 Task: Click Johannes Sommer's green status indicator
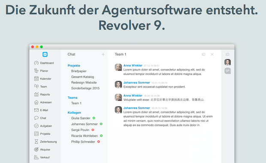click(101, 124)
